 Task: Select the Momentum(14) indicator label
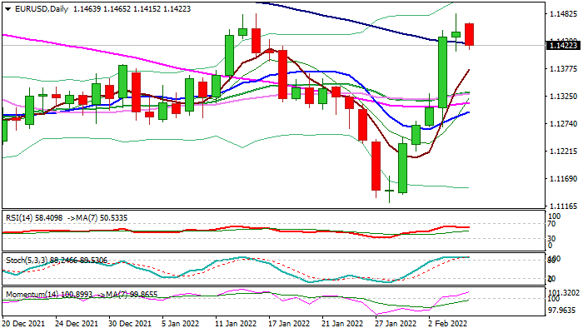[32, 295]
